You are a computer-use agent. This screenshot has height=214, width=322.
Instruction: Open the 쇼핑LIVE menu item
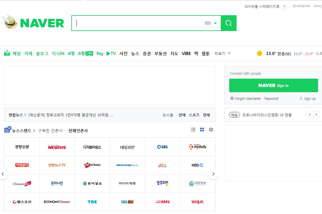85,53
